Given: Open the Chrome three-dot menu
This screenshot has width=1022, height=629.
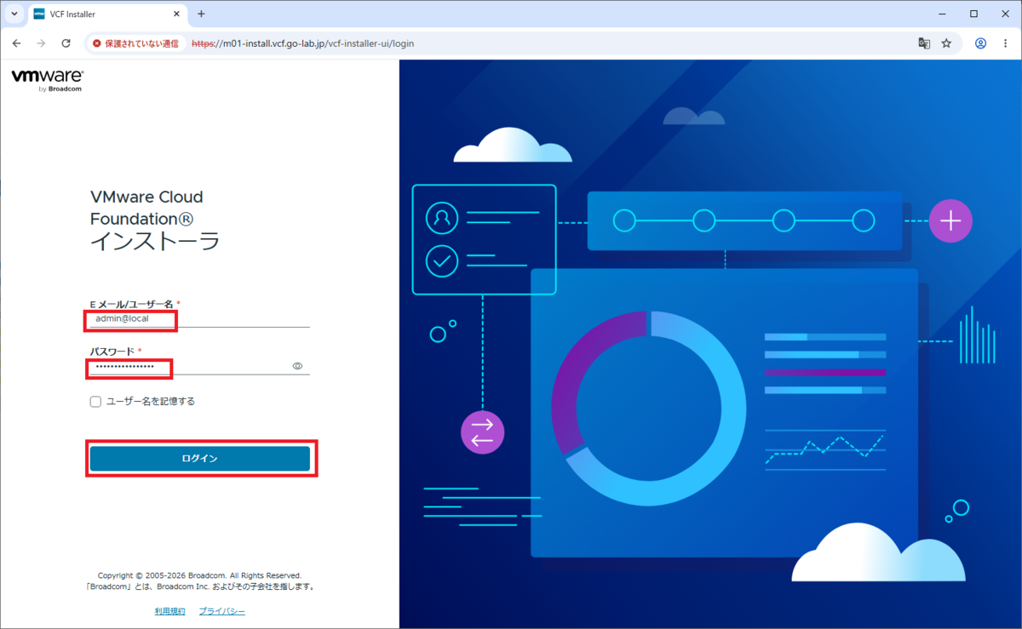Looking at the screenshot, I should pyautogui.click(x=1005, y=43).
